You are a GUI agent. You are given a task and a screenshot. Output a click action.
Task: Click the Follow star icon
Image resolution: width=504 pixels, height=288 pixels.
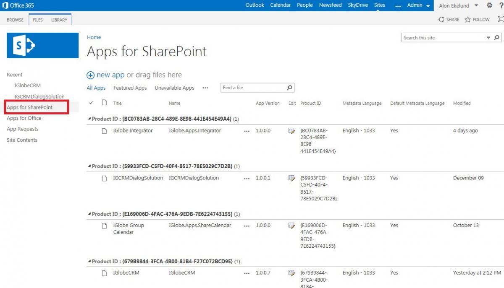tap(467, 19)
